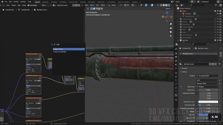Open viewport Options dropdown

coord(169,9)
